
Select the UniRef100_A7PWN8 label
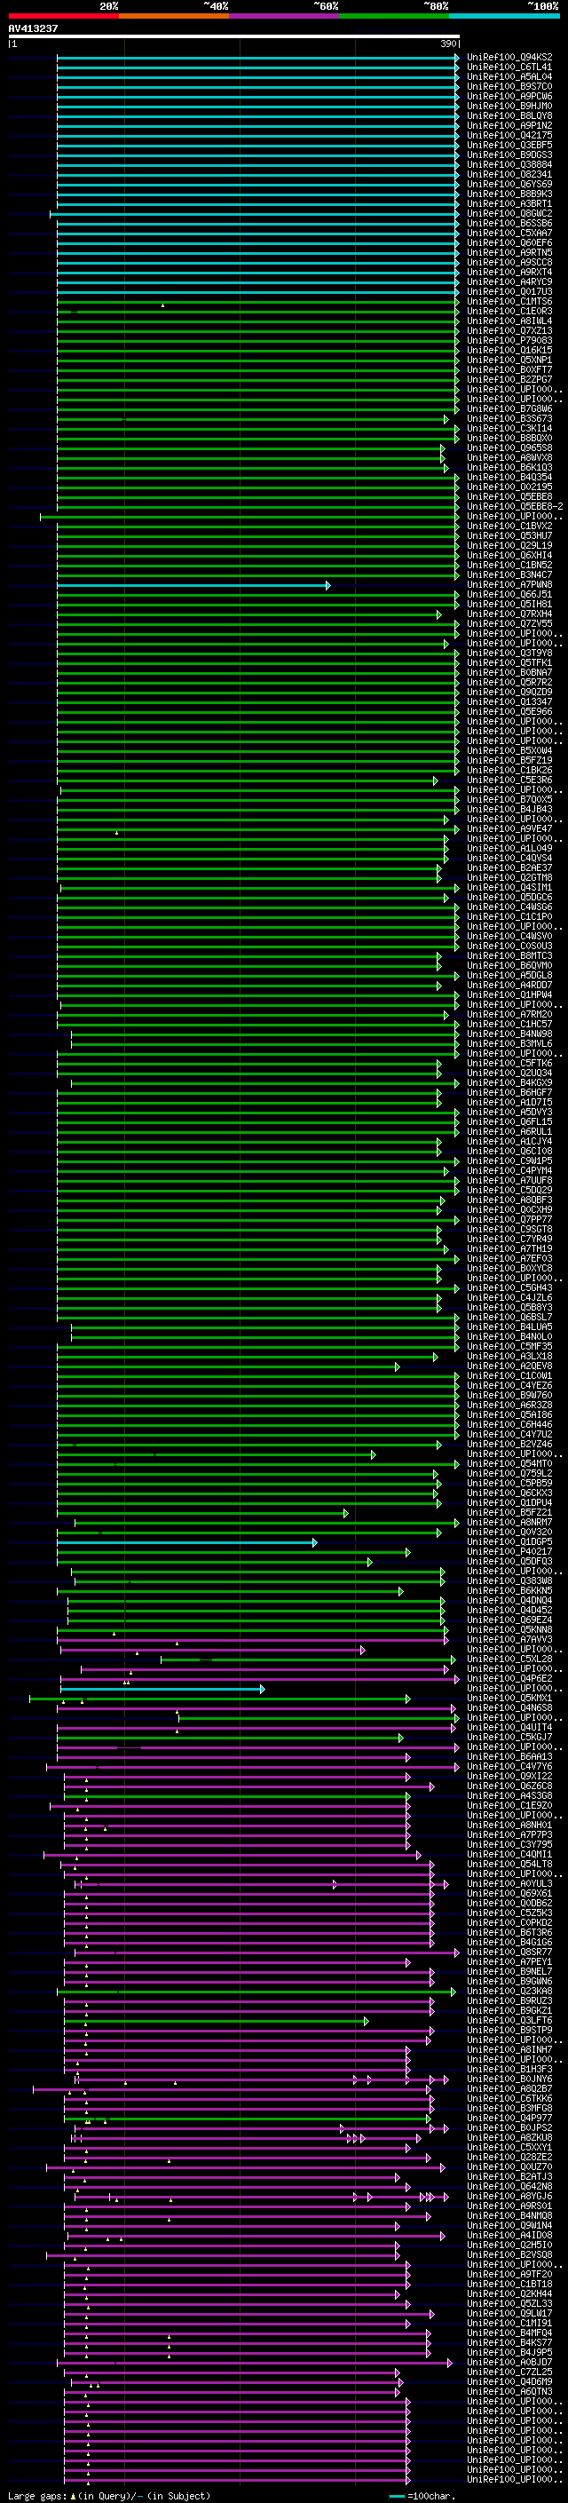(x=509, y=585)
